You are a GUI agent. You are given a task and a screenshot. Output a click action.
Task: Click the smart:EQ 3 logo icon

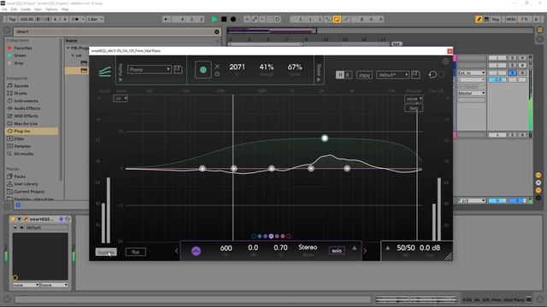[x=104, y=72]
